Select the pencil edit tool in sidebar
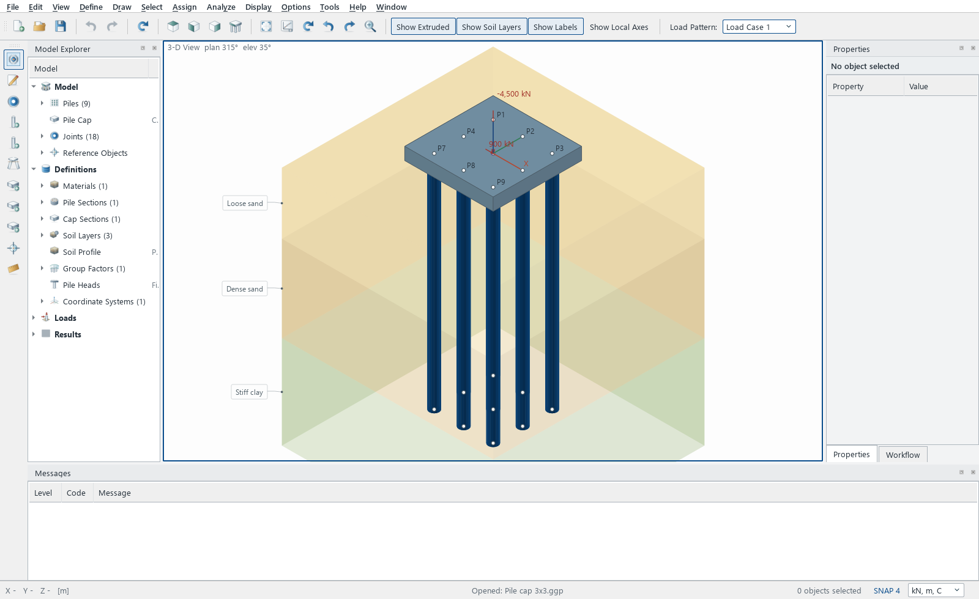This screenshot has height=599, width=979. click(x=13, y=80)
